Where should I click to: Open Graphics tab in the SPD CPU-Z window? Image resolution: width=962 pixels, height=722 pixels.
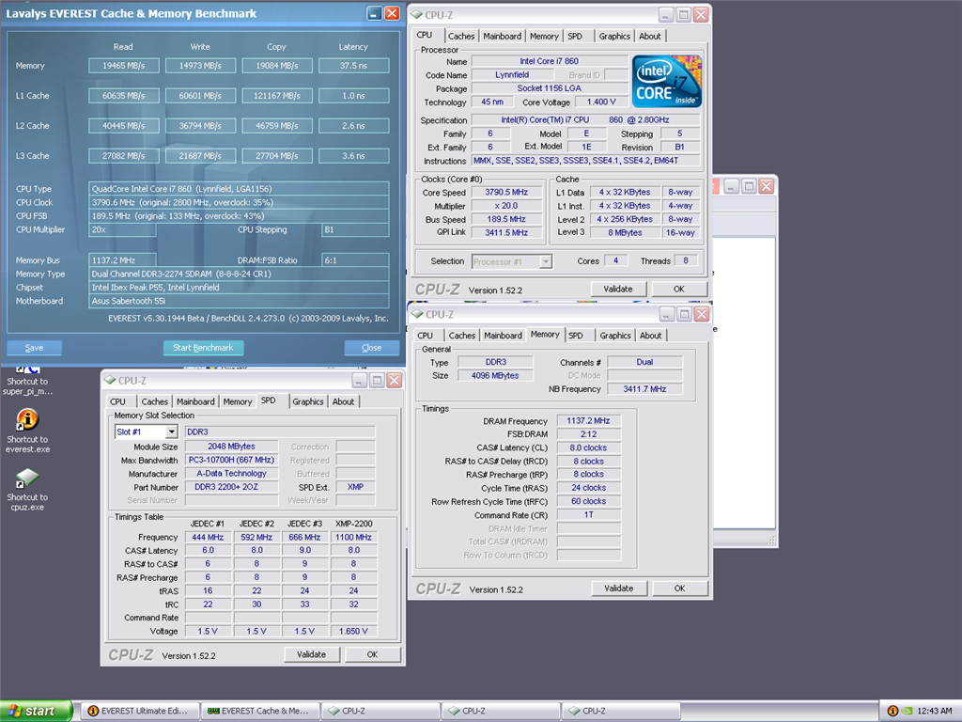pos(307,401)
